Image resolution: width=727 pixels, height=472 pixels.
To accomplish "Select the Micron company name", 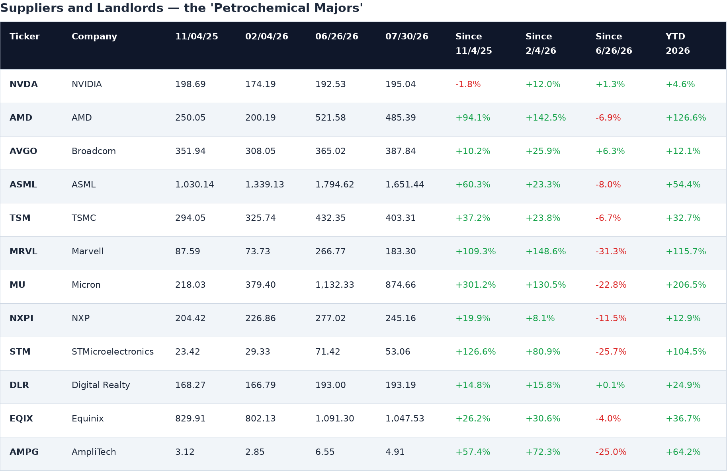I will click(86, 285).
